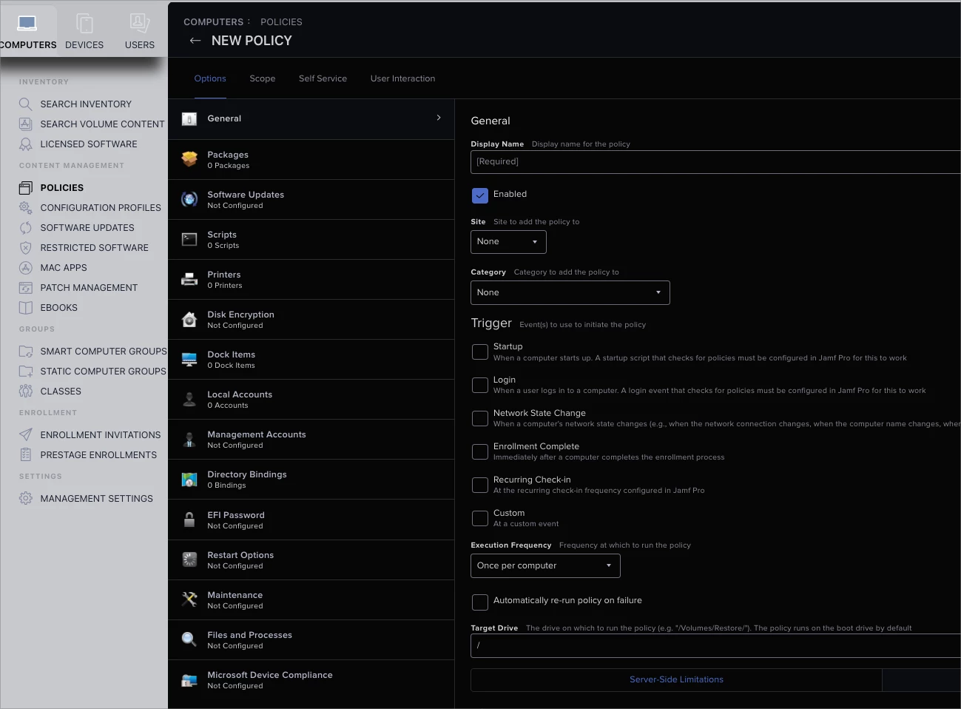Viewport: 961px width, 709px height.
Task: Click the Licensed Software icon
Action: (x=26, y=144)
